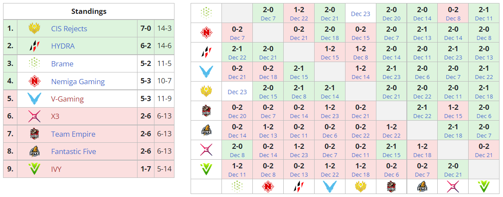Click Team Empire logo in crosstable bottom row
The width and height of the screenshot is (503, 197).
click(391, 187)
